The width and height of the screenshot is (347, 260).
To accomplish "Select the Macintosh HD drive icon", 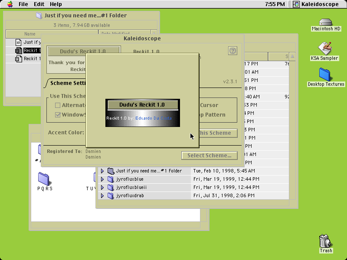I will click(x=326, y=25).
